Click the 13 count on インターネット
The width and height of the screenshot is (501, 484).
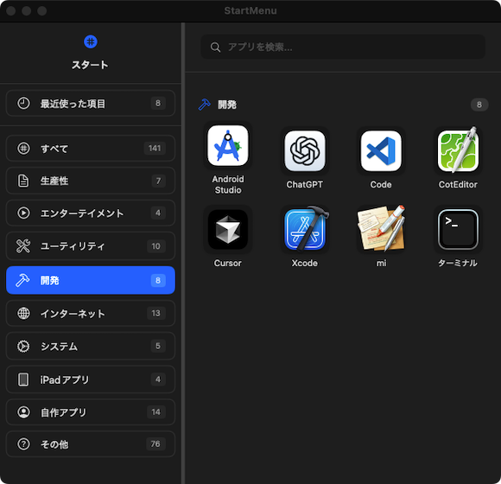[x=156, y=313]
